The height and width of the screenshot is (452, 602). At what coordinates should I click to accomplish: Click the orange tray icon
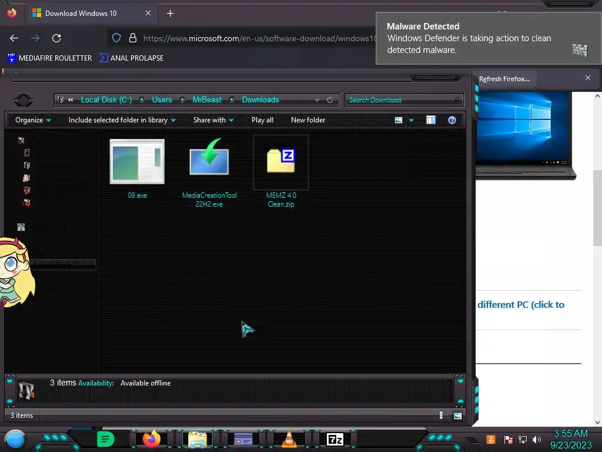(x=491, y=439)
